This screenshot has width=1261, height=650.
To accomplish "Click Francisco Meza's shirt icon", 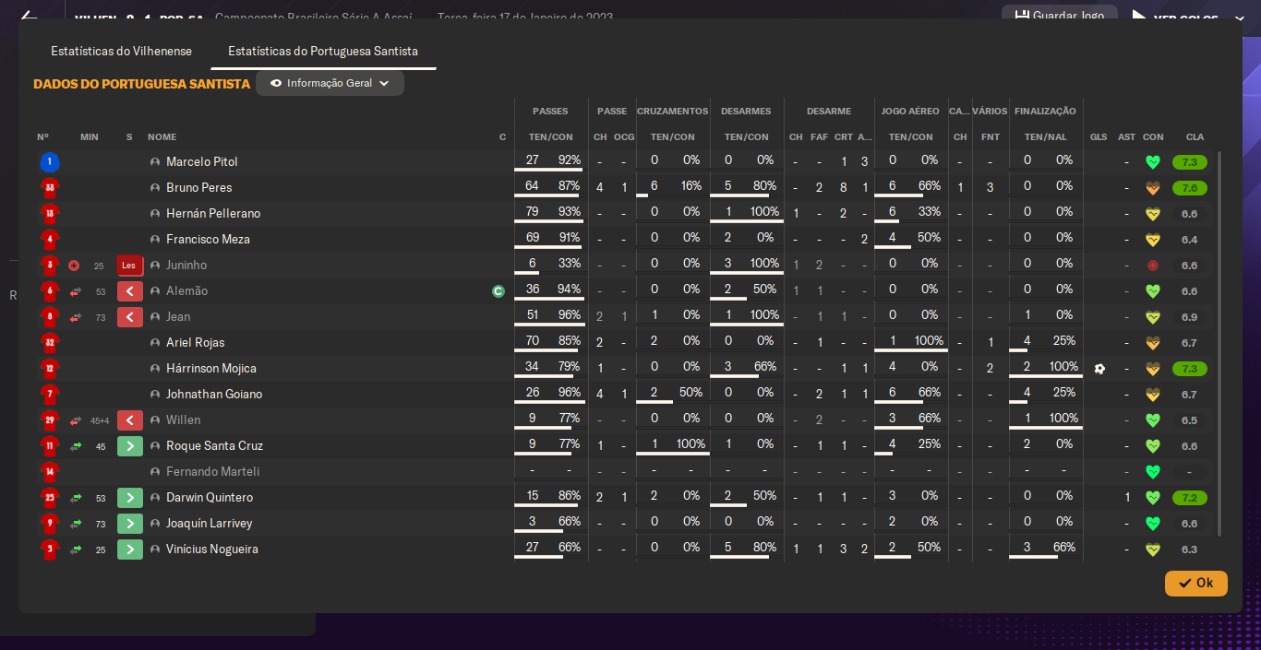I will 50,240.
